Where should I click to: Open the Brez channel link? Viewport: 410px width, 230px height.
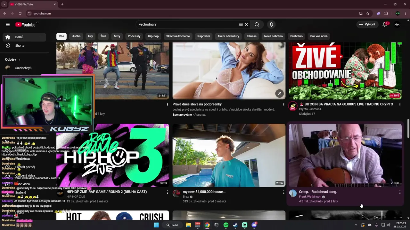click(186, 197)
